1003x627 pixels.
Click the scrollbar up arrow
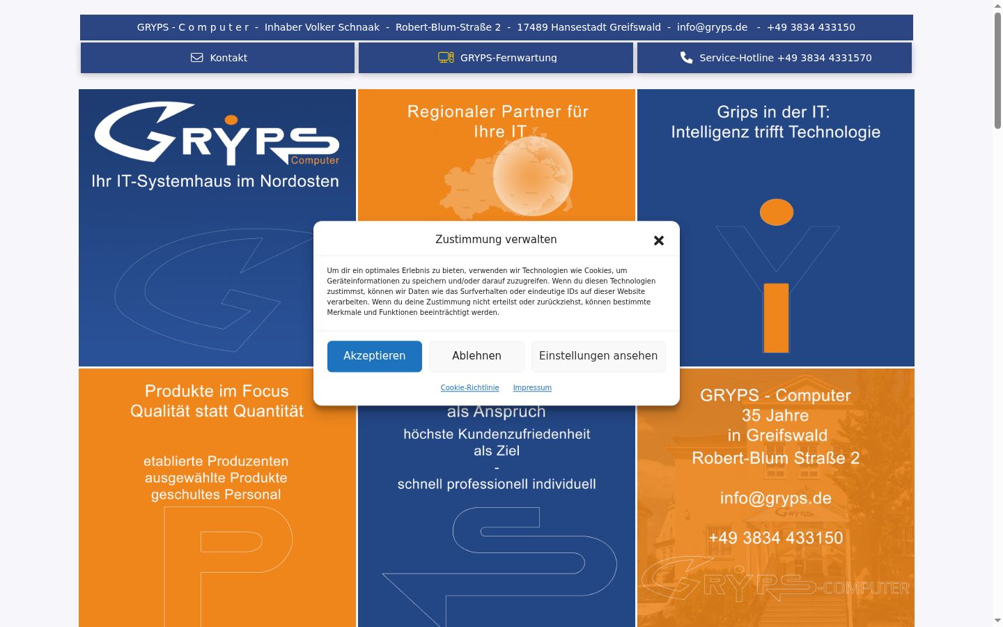[x=997, y=6]
